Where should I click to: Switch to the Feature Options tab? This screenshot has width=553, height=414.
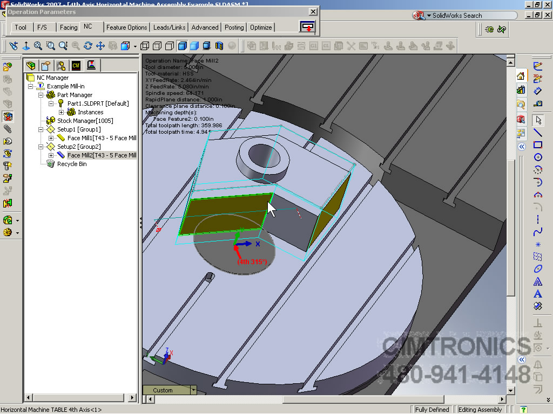tap(126, 27)
